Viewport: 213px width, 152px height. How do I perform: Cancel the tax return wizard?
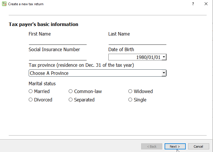198,147
